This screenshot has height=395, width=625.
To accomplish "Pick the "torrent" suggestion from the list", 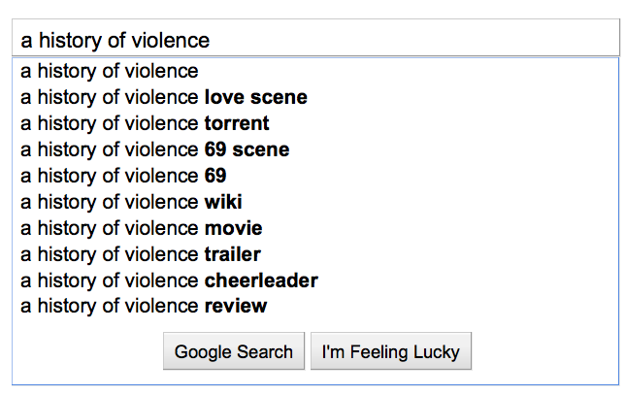I will (x=146, y=123).
